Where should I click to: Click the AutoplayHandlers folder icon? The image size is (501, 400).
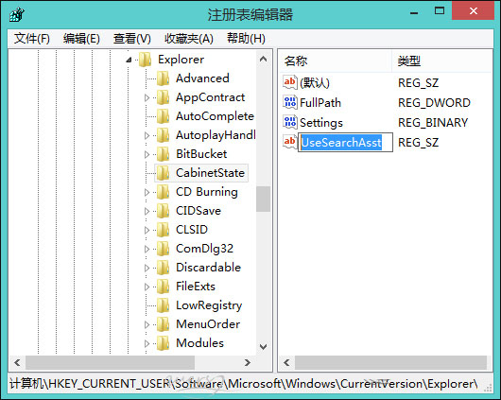click(x=163, y=135)
